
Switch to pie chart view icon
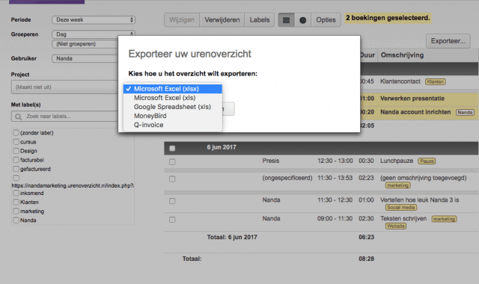click(302, 20)
